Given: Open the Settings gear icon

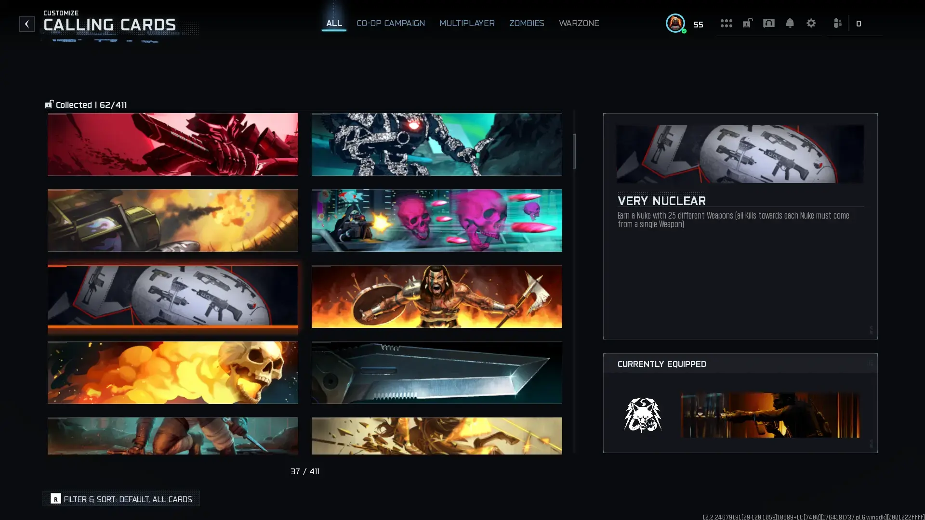Looking at the screenshot, I should [x=811, y=23].
